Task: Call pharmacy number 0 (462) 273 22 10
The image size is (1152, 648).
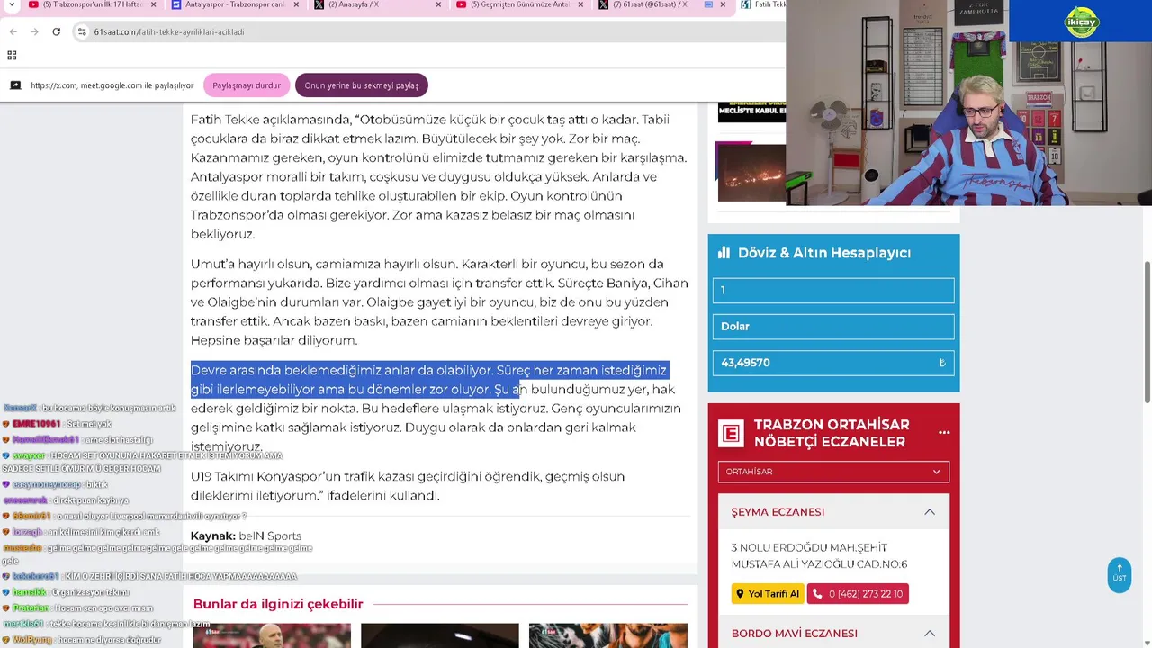Action: [858, 594]
